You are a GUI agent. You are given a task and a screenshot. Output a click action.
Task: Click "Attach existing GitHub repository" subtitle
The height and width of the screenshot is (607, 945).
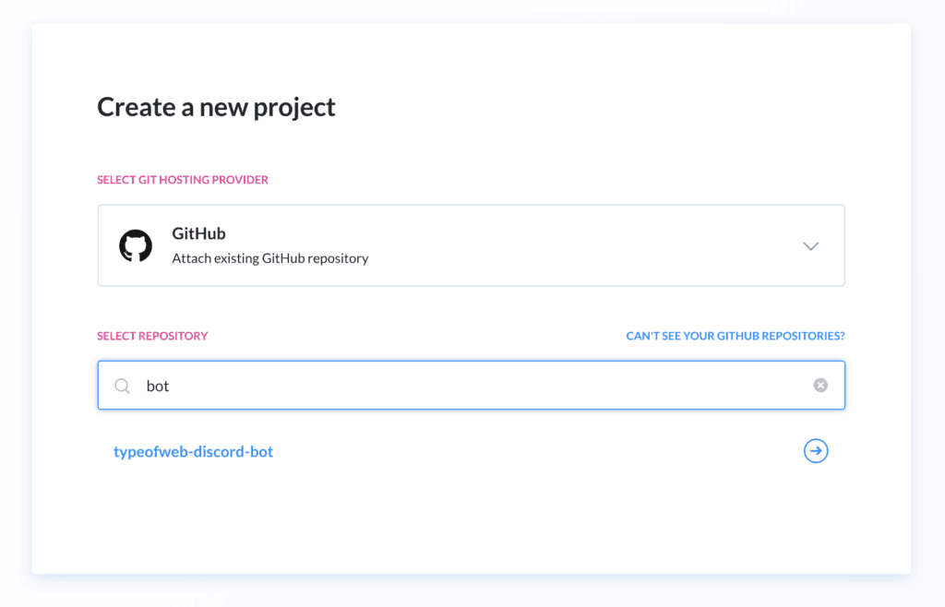[x=270, y=258]
